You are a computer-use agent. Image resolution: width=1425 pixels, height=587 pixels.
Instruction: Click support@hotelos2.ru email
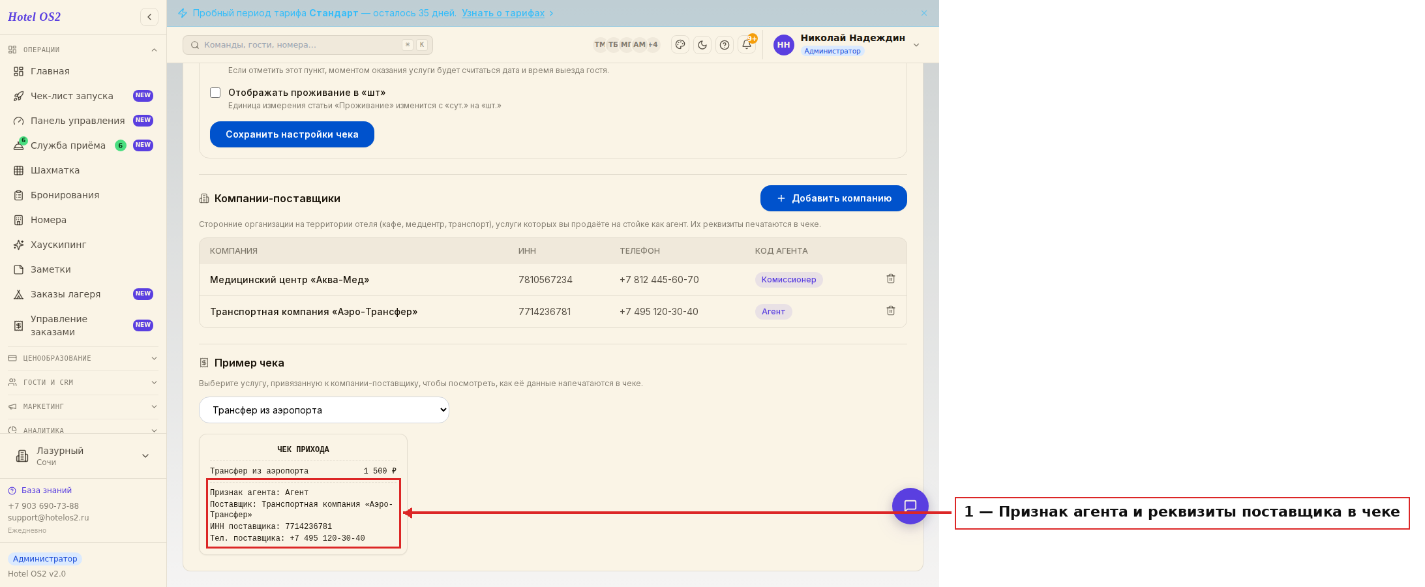(x=48, y=518)
